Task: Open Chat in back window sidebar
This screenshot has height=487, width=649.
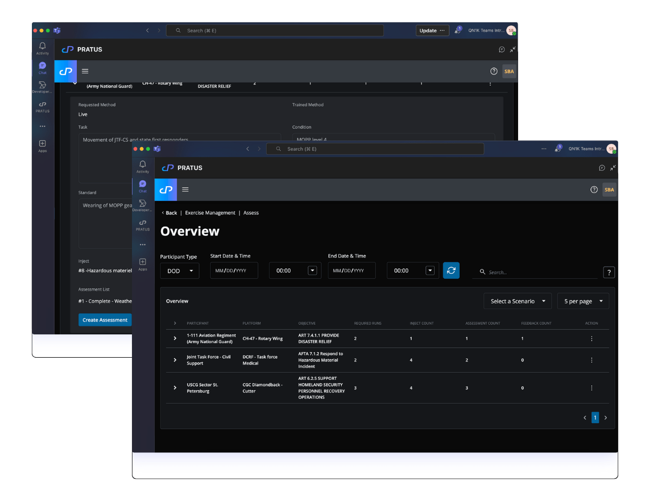Action: pyautogui.click(x=43, y=68)
